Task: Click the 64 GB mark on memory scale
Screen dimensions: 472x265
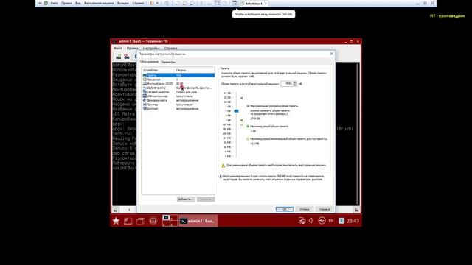Action: (227, 93)
